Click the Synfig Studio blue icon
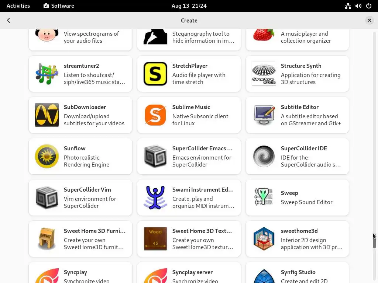 click(264, 276)
